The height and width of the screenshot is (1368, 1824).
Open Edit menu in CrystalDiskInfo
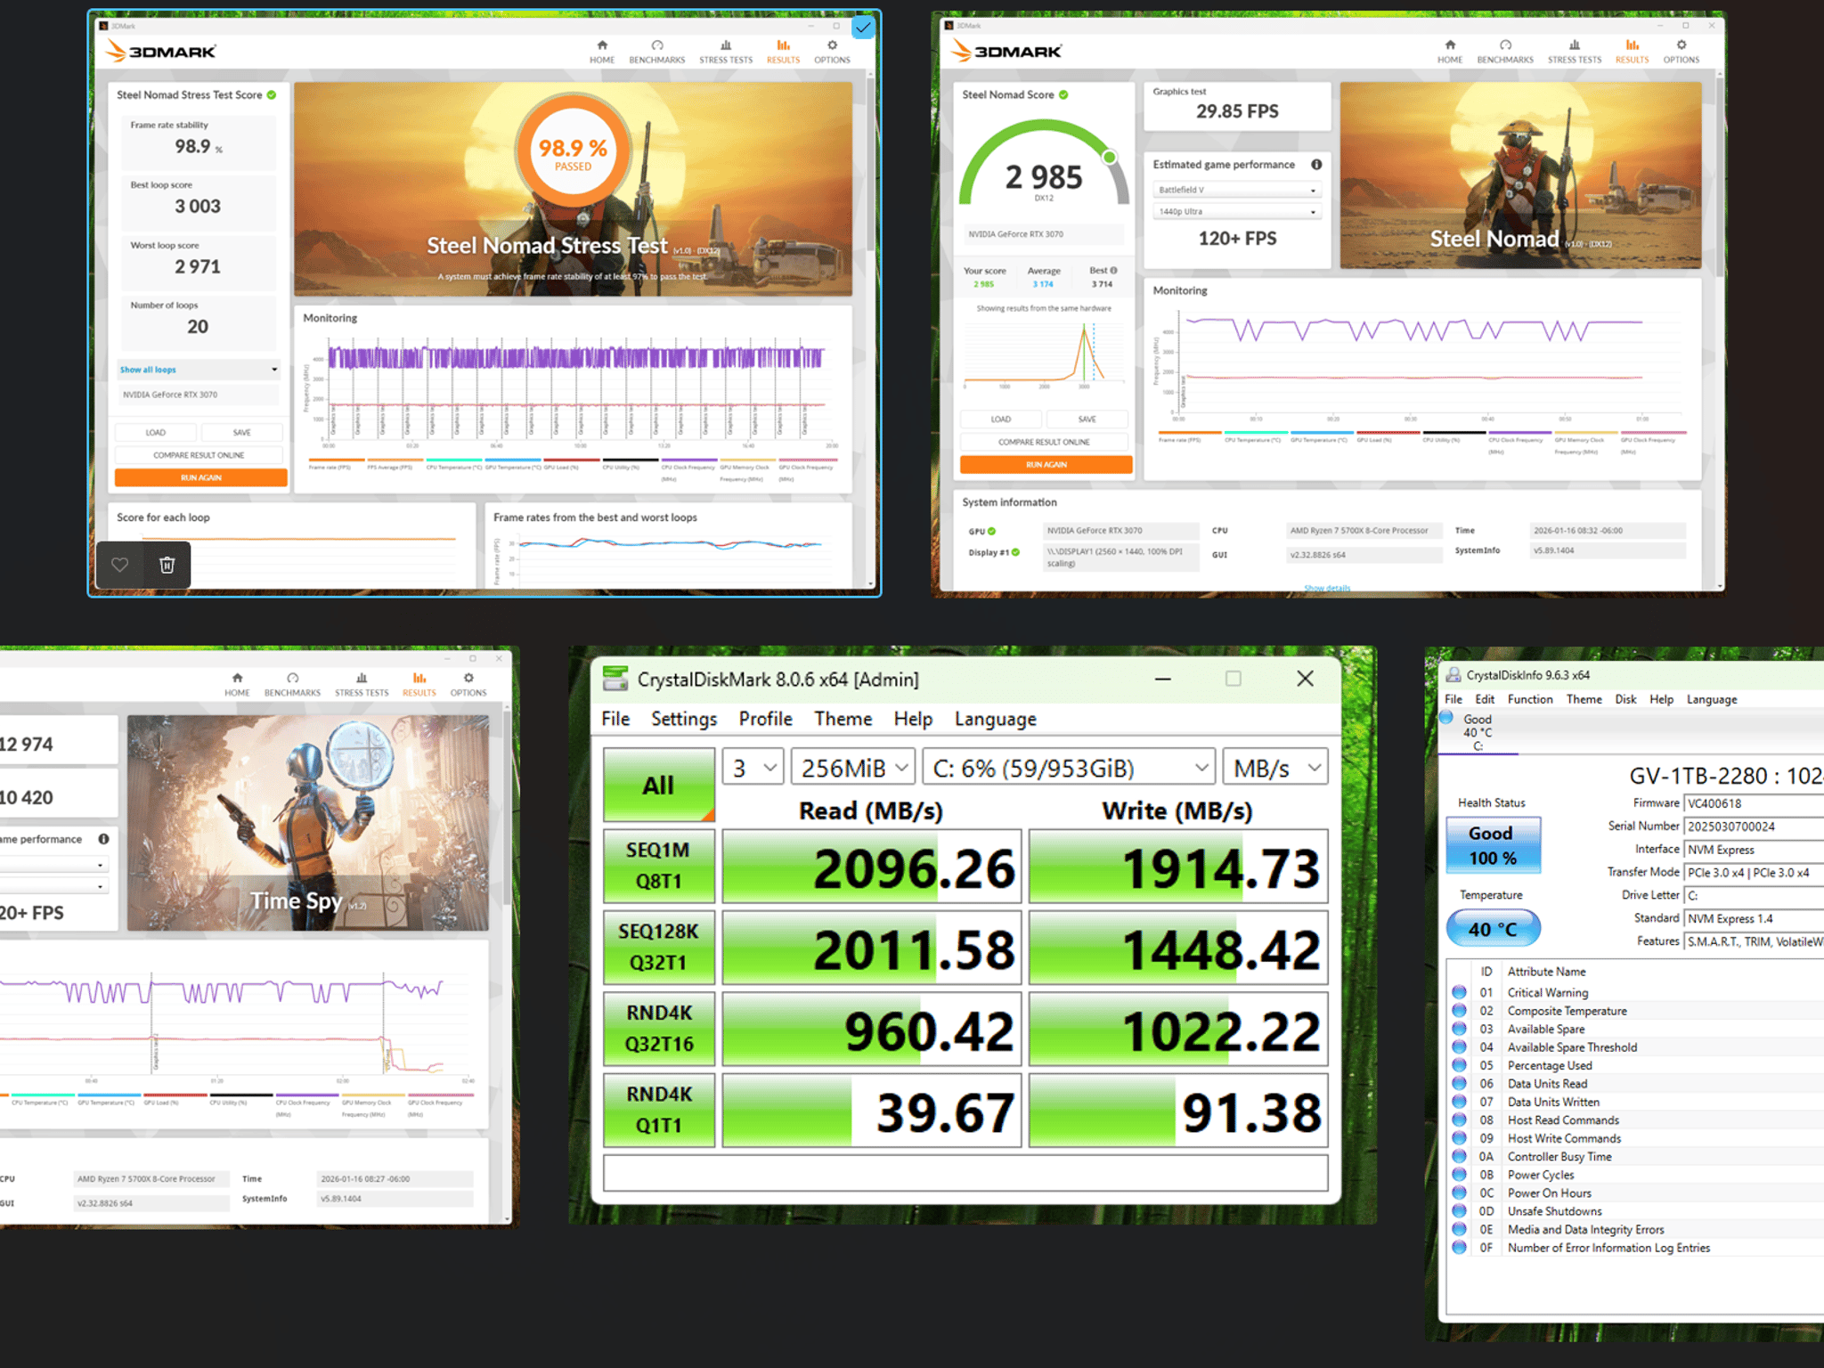[1485, 699]
